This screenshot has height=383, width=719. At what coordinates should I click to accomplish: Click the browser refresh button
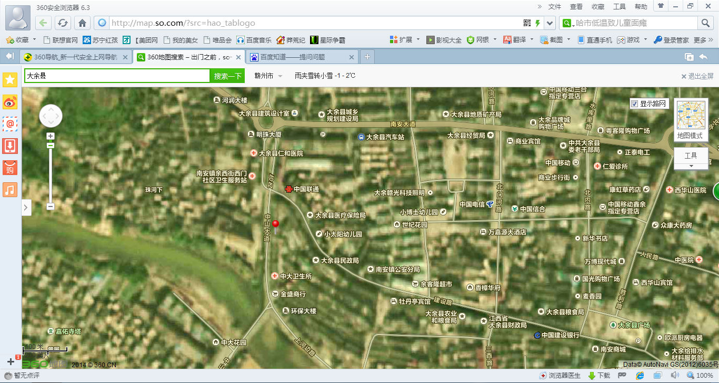[63, 23]
